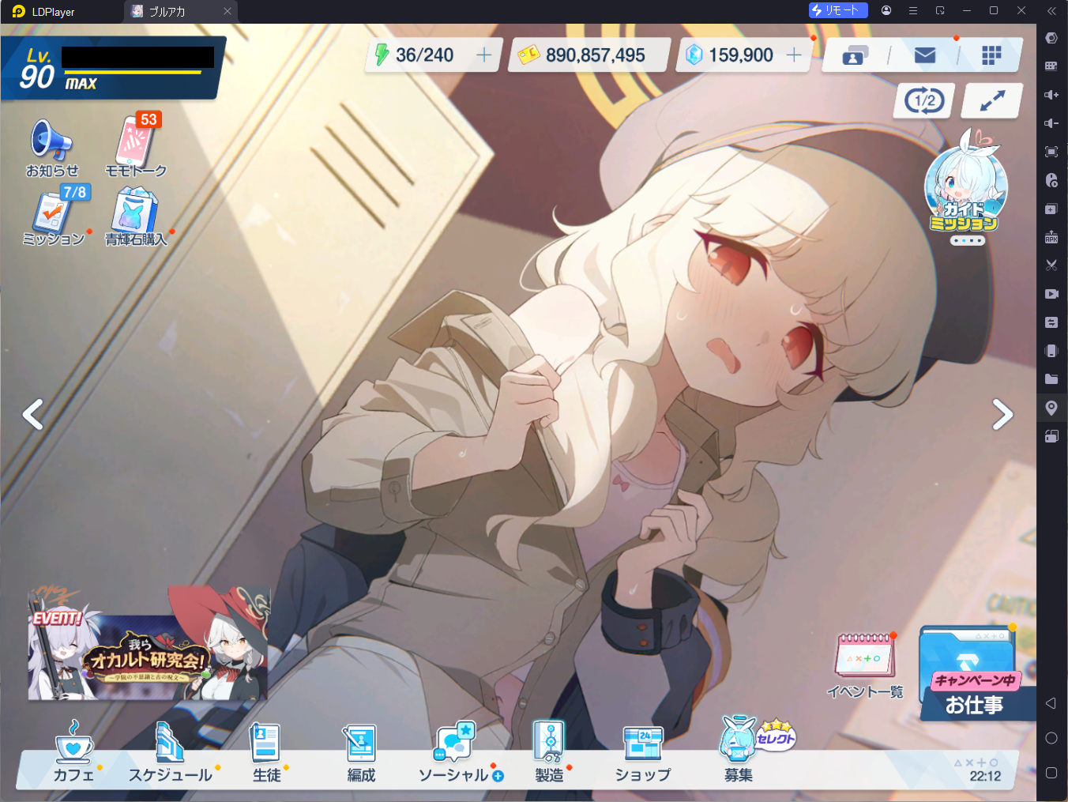Open the オカルト研究会 event banner
Viewport: 1068px width, 802px height.
point(149,643)
